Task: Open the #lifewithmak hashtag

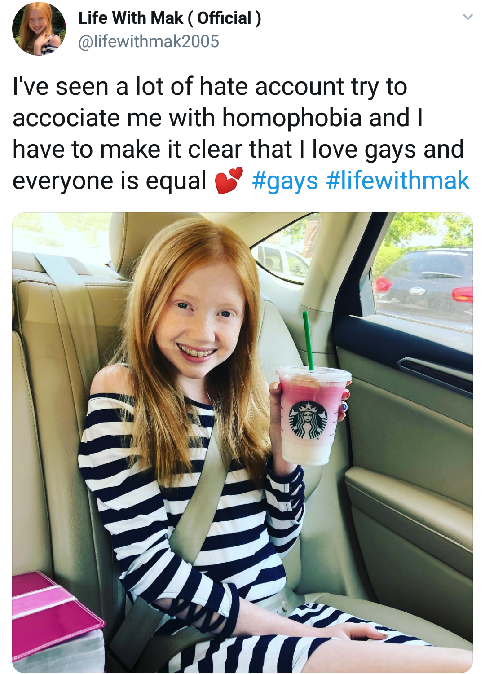Action: click(398, 181)
